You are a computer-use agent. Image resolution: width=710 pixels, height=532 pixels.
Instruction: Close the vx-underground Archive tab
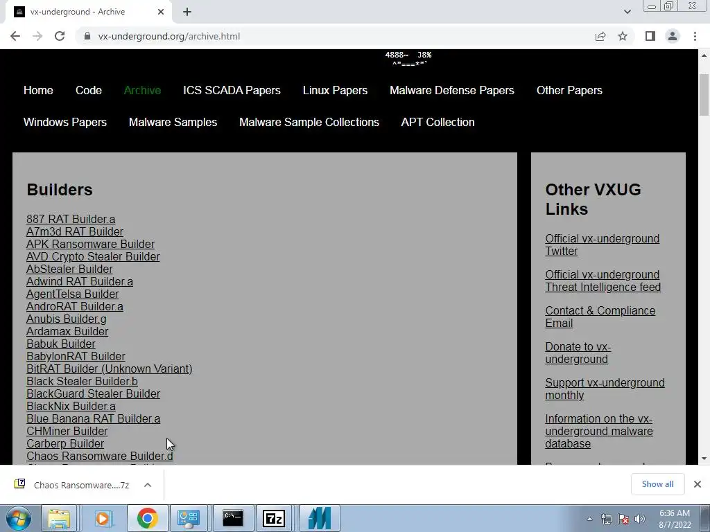coord(161,12)
